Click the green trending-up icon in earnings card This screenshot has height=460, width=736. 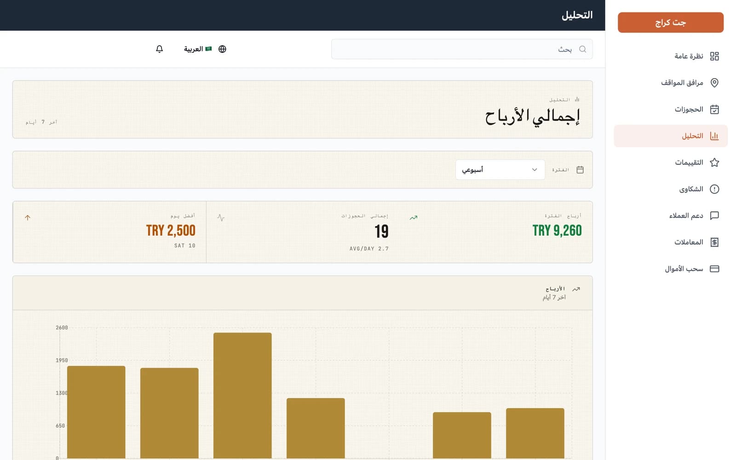click(414, 218)
